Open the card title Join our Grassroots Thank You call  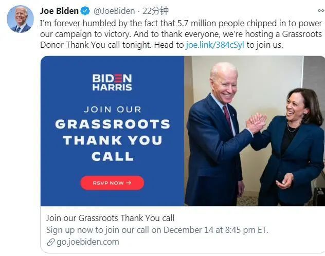pos(110,218)
